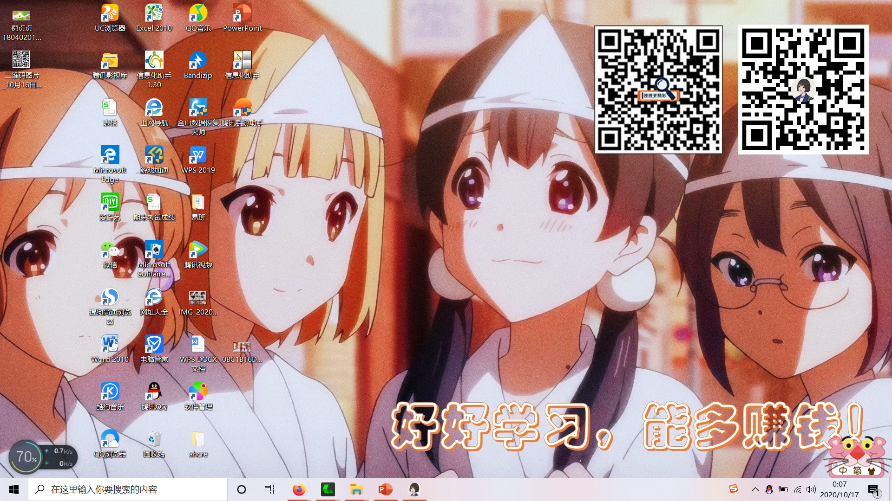Open the 电脑管家 security app icon
Image resolution: width=892 pixels, height=501 pixels.
(x=154, y=349)
